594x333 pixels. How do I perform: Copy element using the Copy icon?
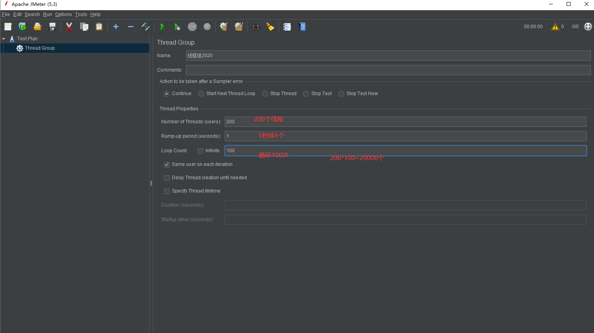pos(84,27)
